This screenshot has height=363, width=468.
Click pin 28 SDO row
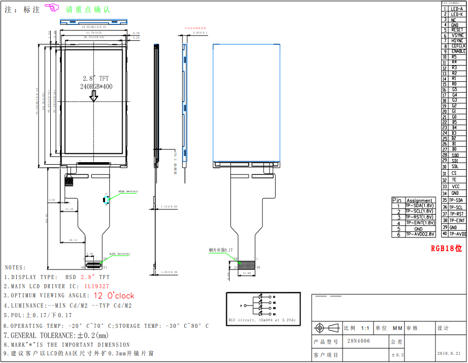point(454,155)
